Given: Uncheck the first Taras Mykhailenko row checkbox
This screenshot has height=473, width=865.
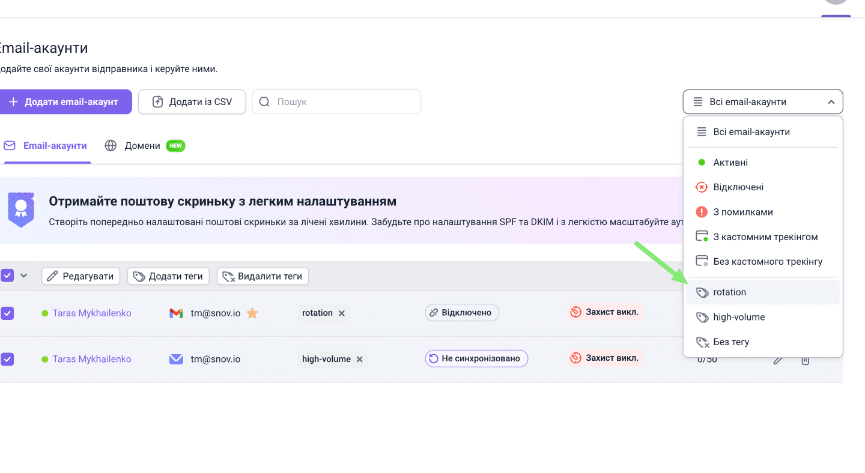Looking at the screenshot, I should click(7, 313).
